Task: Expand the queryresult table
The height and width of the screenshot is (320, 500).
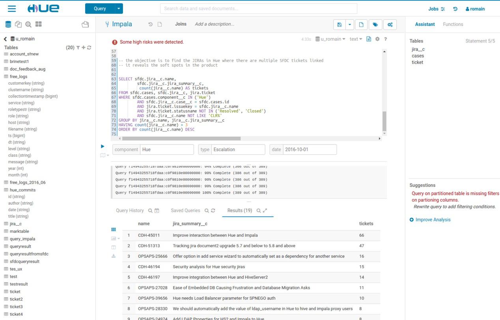Action: [x=20, y=246]
